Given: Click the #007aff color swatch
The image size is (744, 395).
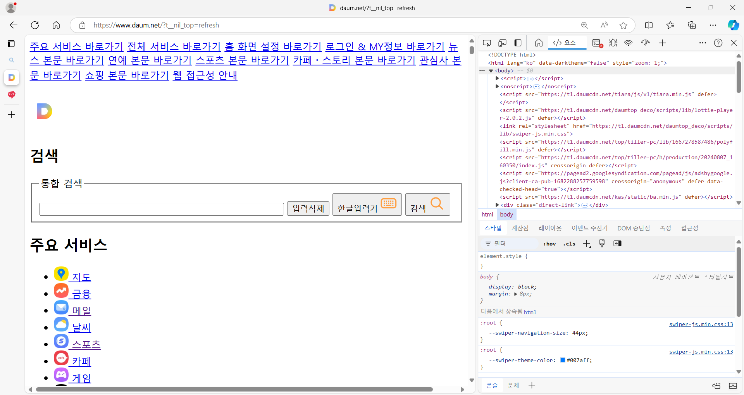Looking at the screenshot, I should tap(563, 360).
